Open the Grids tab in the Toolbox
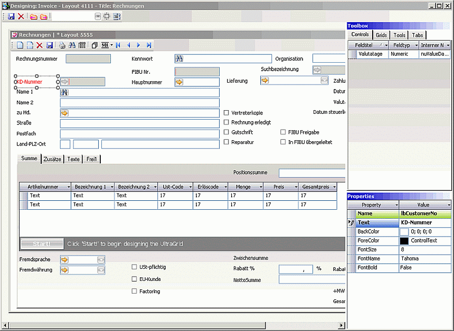Screen dimensions: 454x331 [381, 35]
